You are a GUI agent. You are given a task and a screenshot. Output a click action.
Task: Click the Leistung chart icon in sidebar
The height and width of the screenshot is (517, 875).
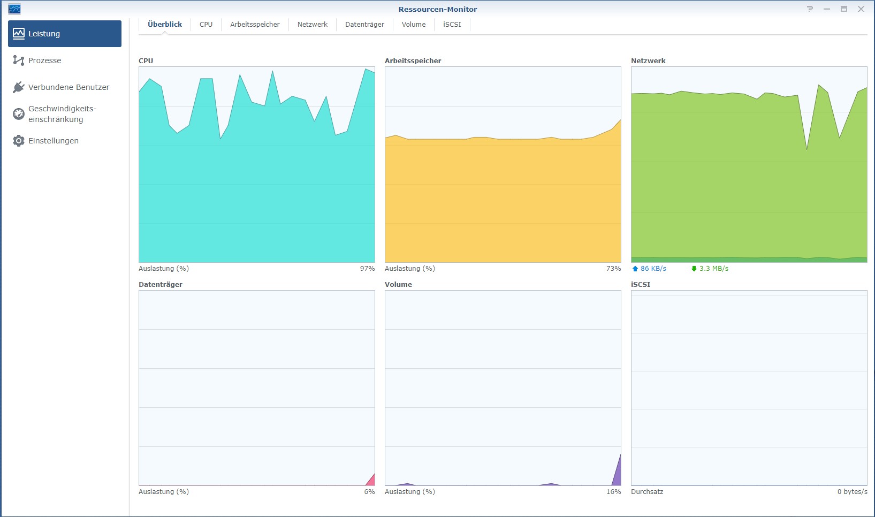click(19, 34)
